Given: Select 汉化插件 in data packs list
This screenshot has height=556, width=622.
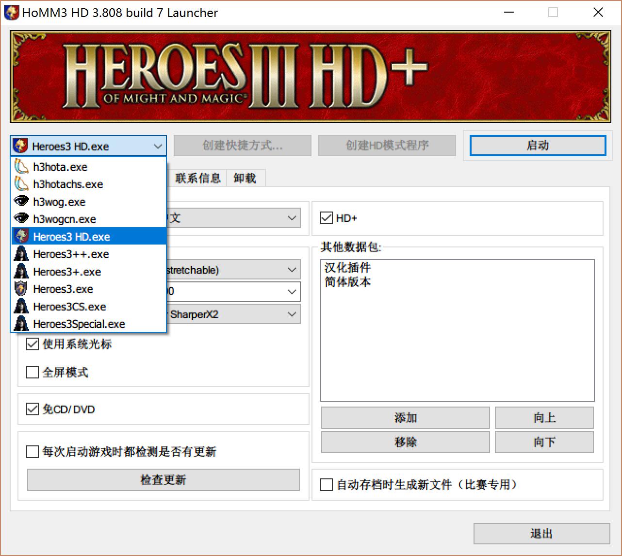Looking at the screenshot, I should coord(347,267).
